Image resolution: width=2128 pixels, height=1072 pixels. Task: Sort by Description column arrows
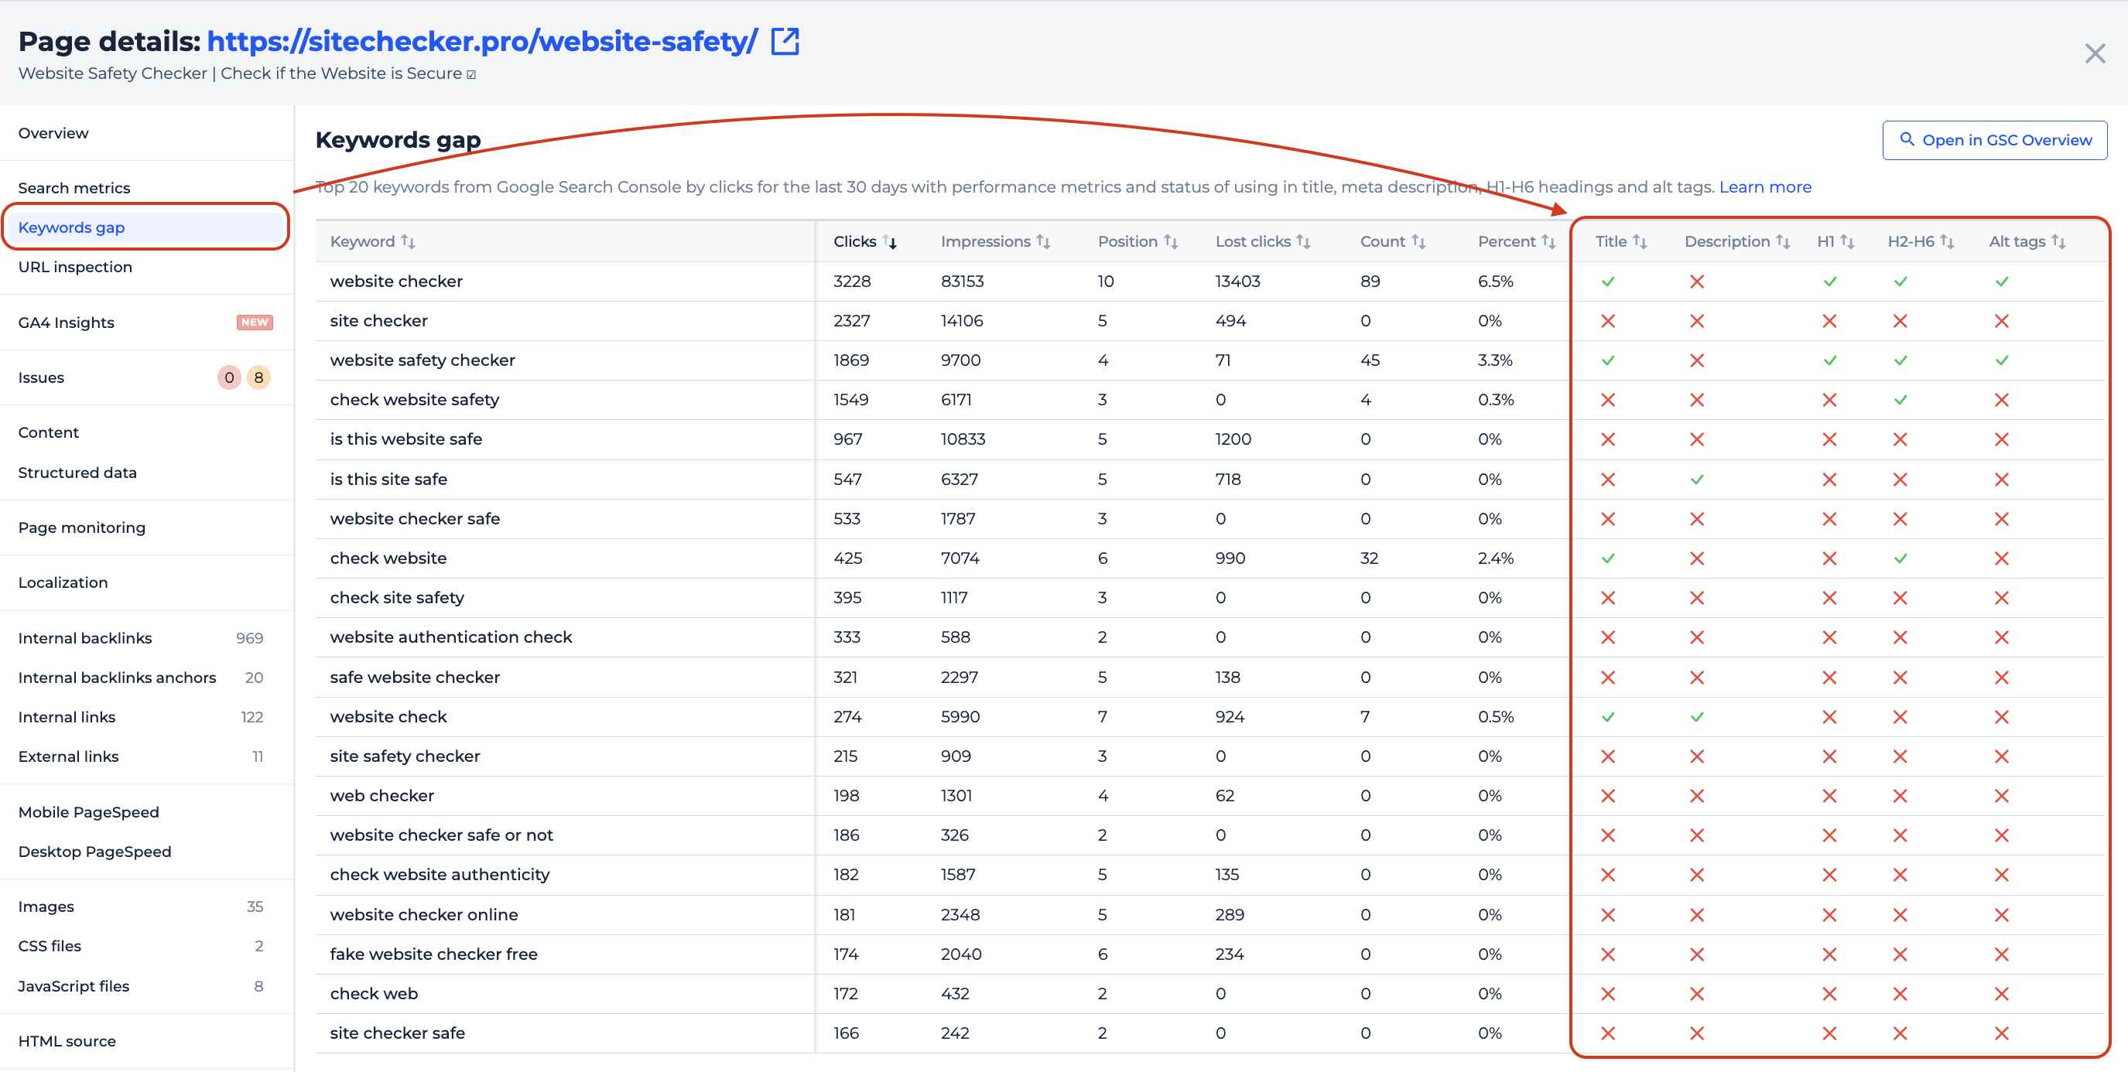click(1783, 241)
